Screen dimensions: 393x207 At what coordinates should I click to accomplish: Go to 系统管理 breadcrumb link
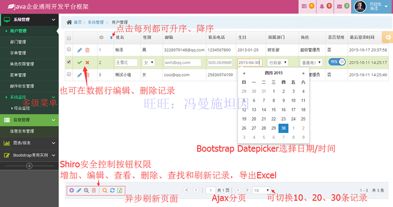[95, 22]
